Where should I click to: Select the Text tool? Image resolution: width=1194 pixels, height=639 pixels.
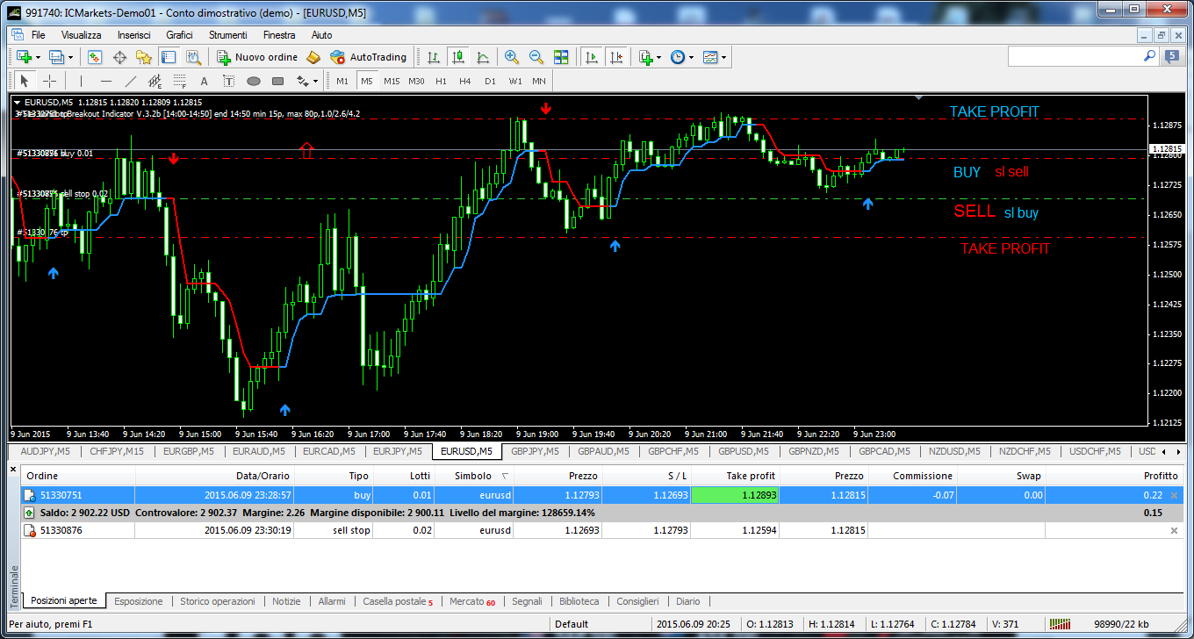205,81
